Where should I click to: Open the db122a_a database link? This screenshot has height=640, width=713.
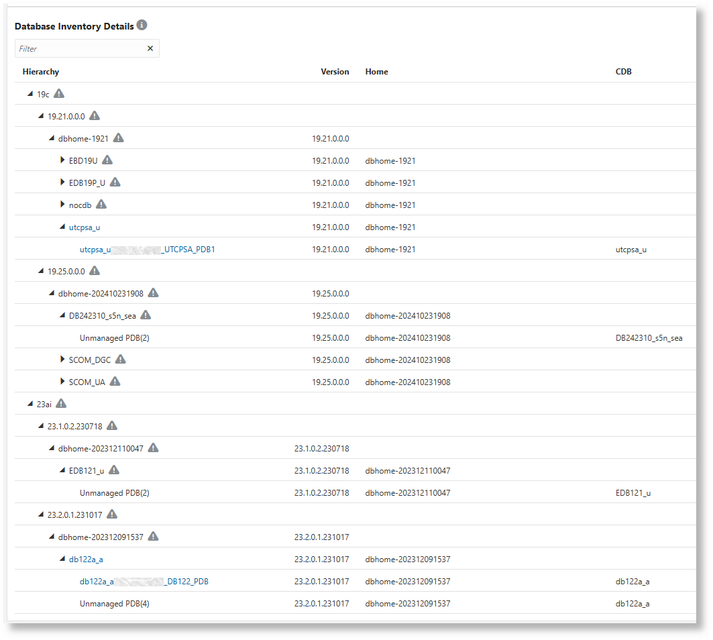86,559
